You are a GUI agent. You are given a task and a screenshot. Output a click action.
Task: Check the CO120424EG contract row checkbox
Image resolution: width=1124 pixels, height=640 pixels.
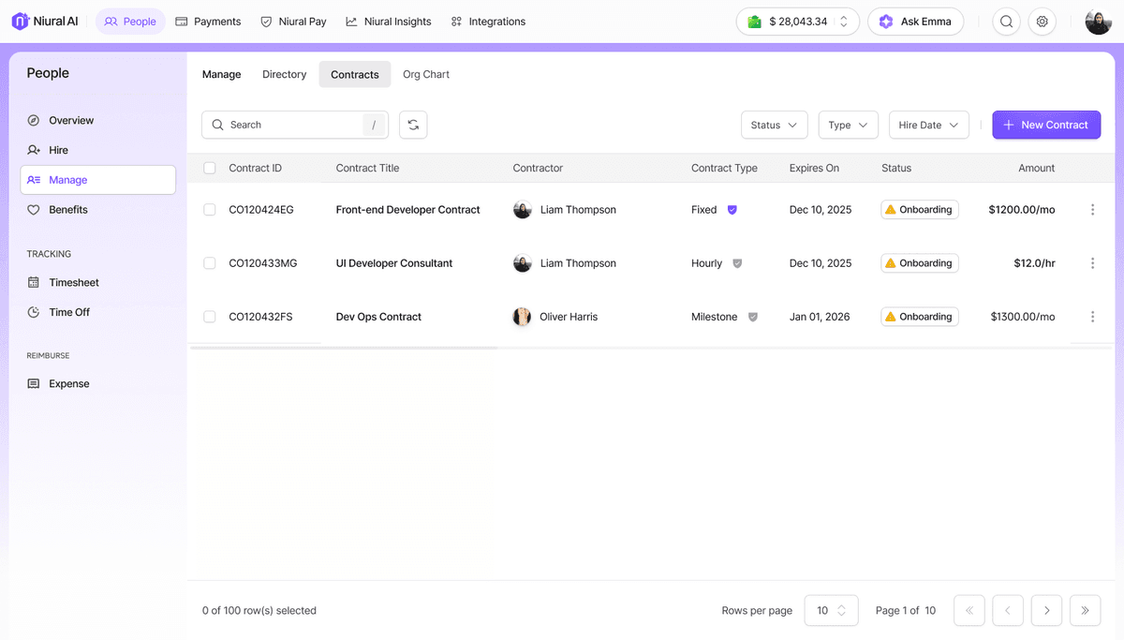tap(209, 209)
